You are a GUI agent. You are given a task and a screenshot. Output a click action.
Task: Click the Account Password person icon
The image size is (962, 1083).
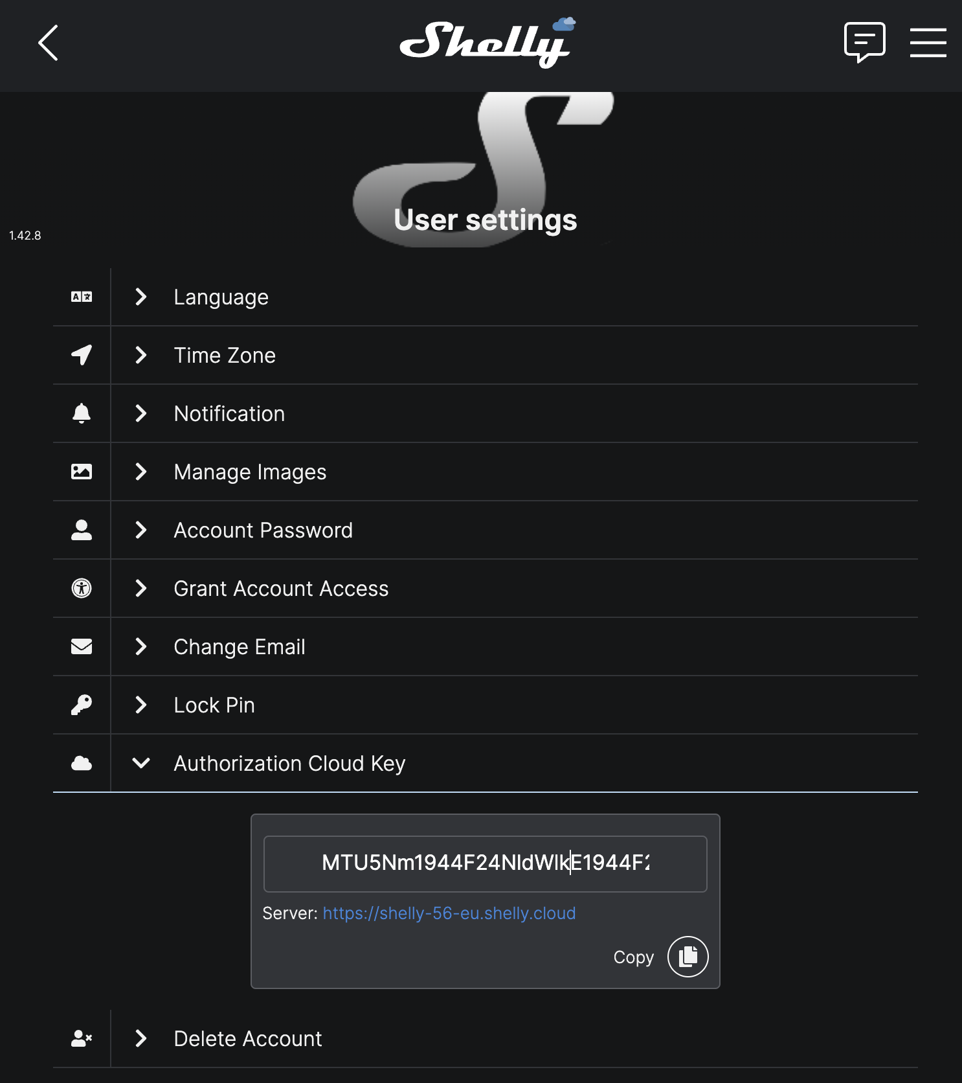click(82, 530)
